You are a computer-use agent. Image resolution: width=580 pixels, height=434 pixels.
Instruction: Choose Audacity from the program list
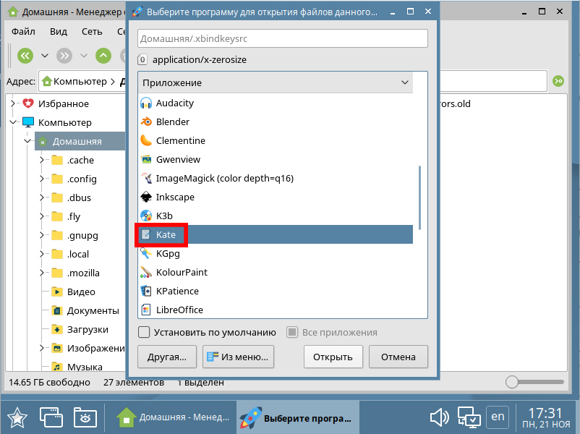[x=174, y=103]
